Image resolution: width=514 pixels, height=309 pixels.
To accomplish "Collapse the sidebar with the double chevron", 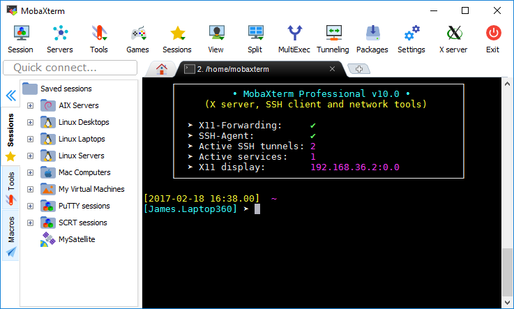I will tap(11, 96).
